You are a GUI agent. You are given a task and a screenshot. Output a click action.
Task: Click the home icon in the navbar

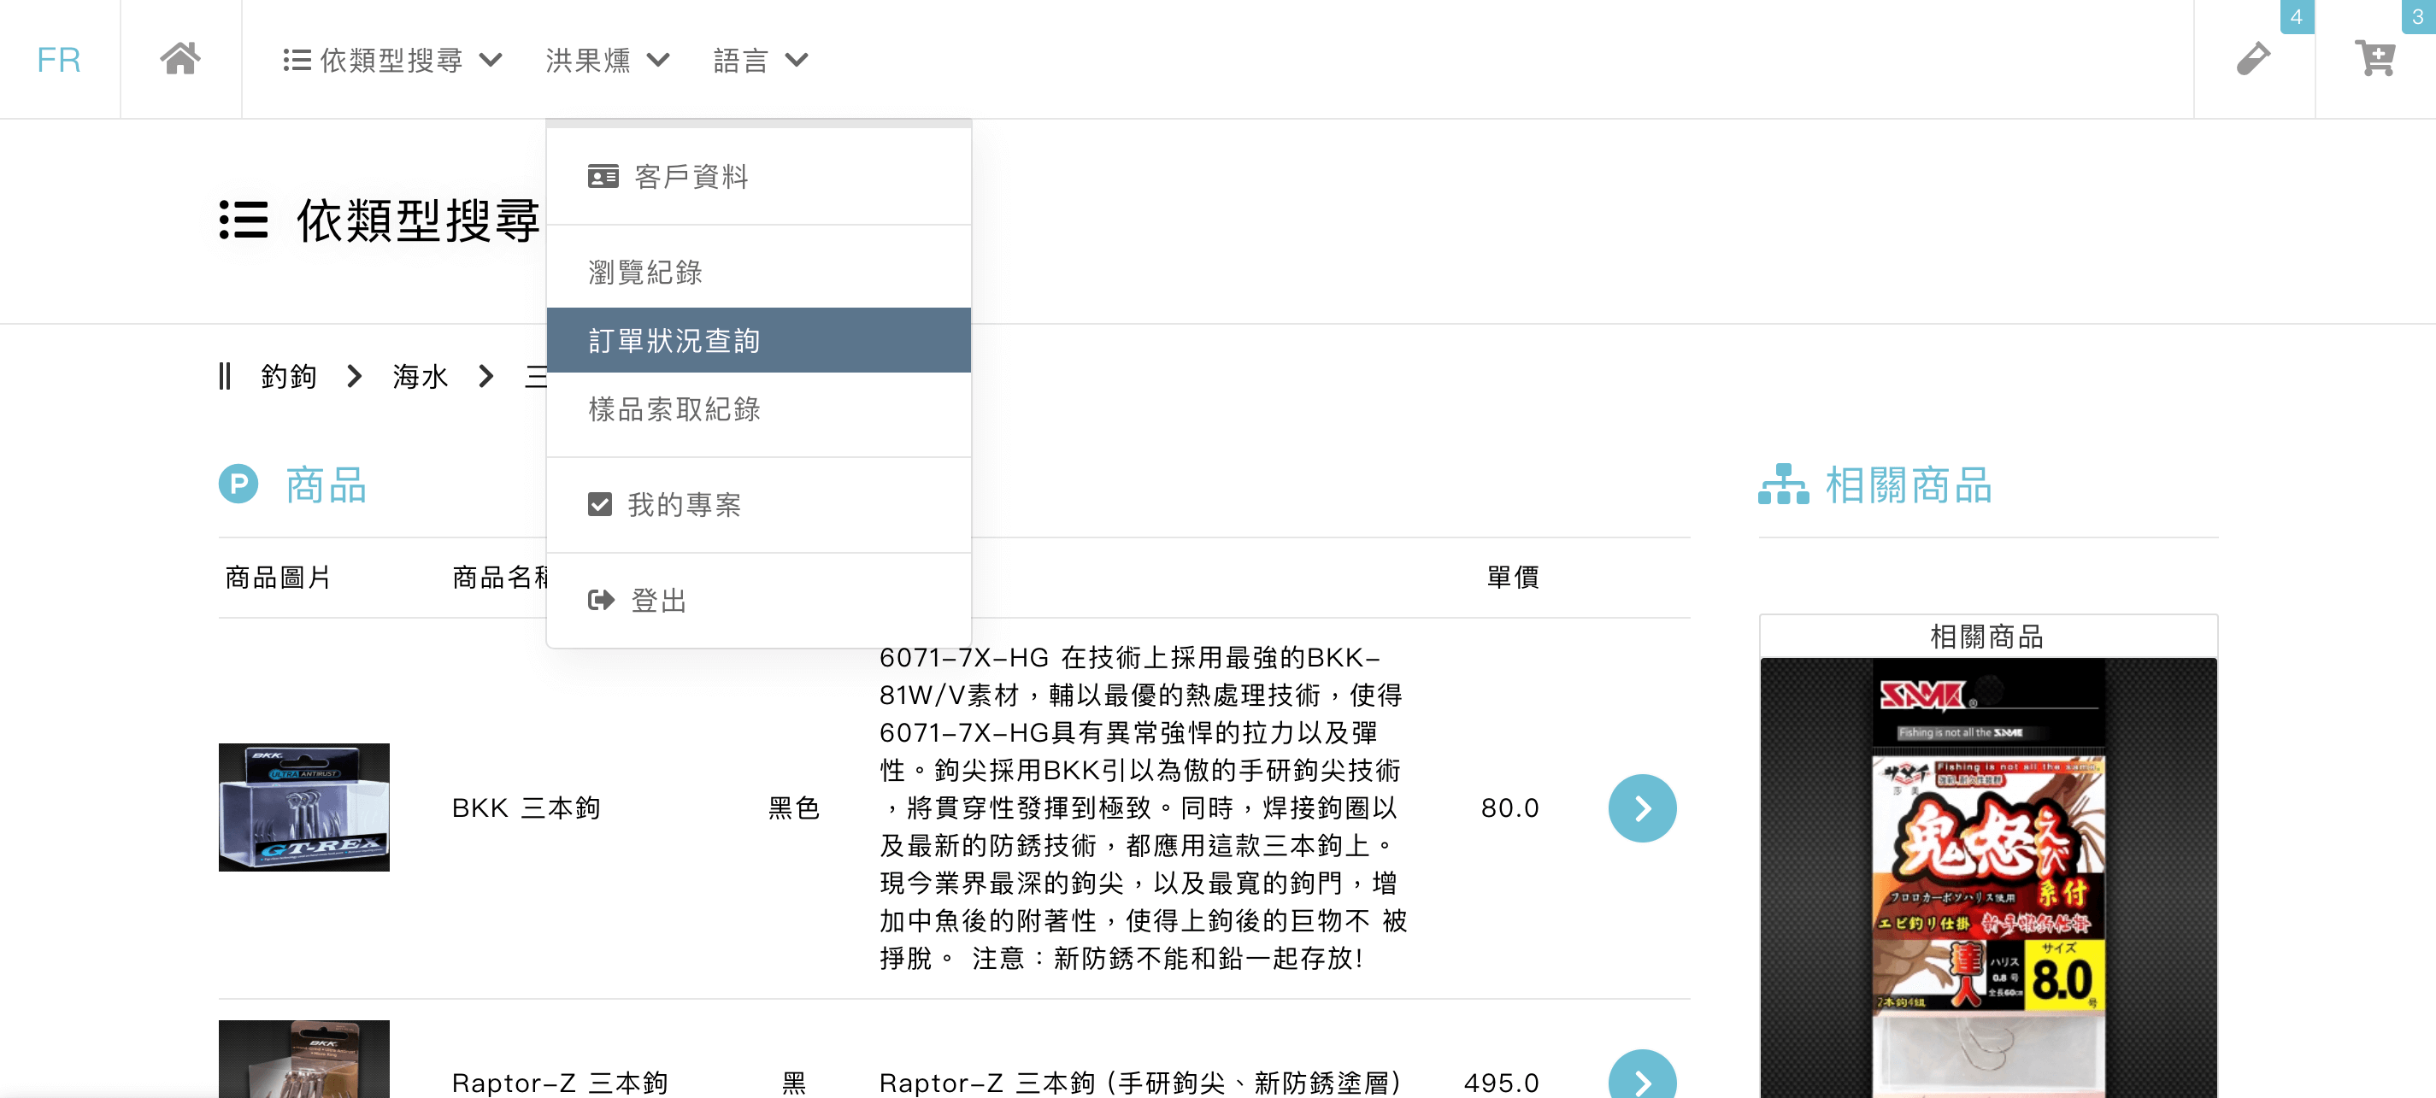[x=179, y=59]
